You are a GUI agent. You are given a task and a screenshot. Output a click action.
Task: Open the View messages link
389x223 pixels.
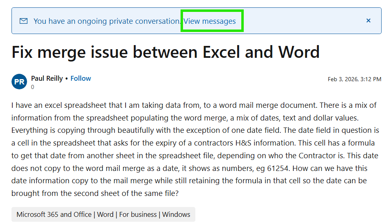(x=210, y=21)
